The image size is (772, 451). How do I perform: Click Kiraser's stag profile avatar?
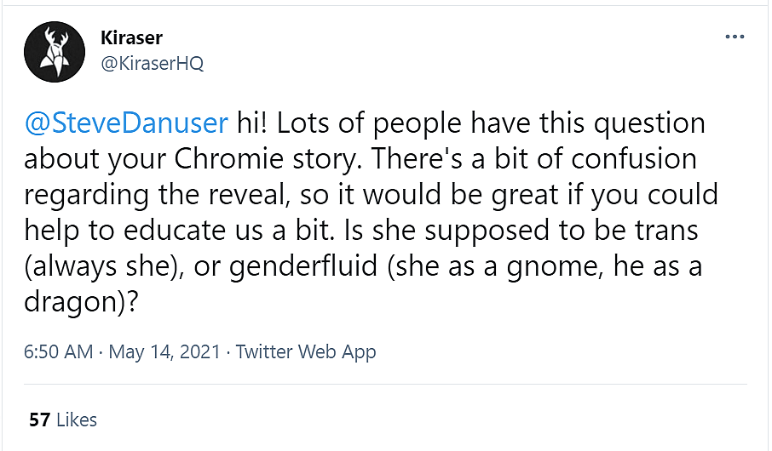pos(54,51)
